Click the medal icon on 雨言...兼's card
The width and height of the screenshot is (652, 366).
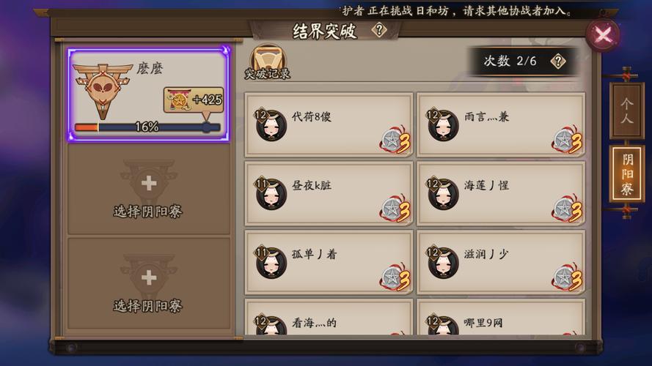pos(568,141)
